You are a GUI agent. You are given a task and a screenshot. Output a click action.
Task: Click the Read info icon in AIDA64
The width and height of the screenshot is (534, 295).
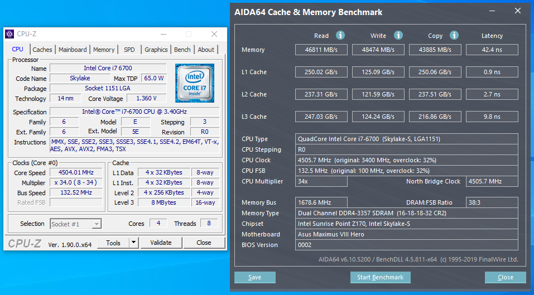[x=340, y=35]
